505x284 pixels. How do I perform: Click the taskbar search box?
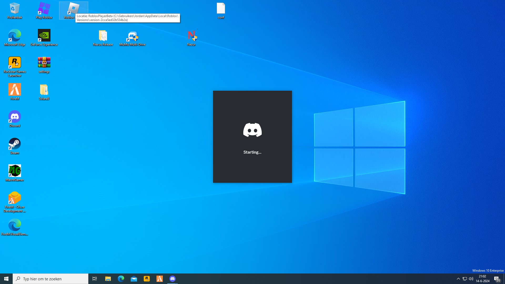point(50,279)
